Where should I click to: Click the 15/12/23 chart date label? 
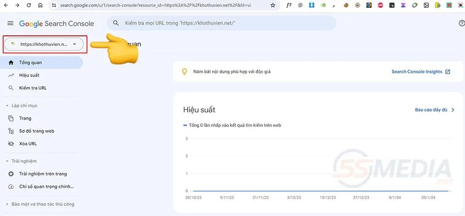(x=328, y=197)
